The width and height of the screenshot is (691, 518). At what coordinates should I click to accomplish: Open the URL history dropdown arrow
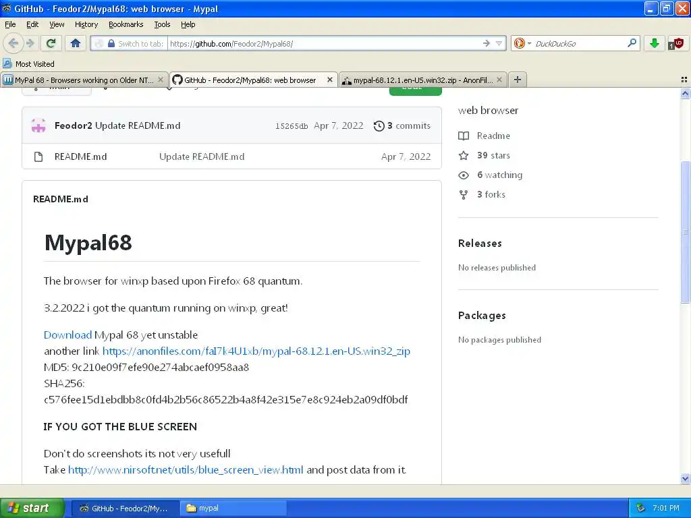coord(499,43)
